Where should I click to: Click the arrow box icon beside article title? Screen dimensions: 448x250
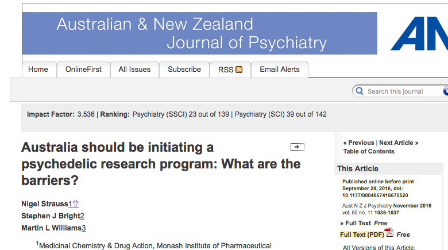click(297, 147)
